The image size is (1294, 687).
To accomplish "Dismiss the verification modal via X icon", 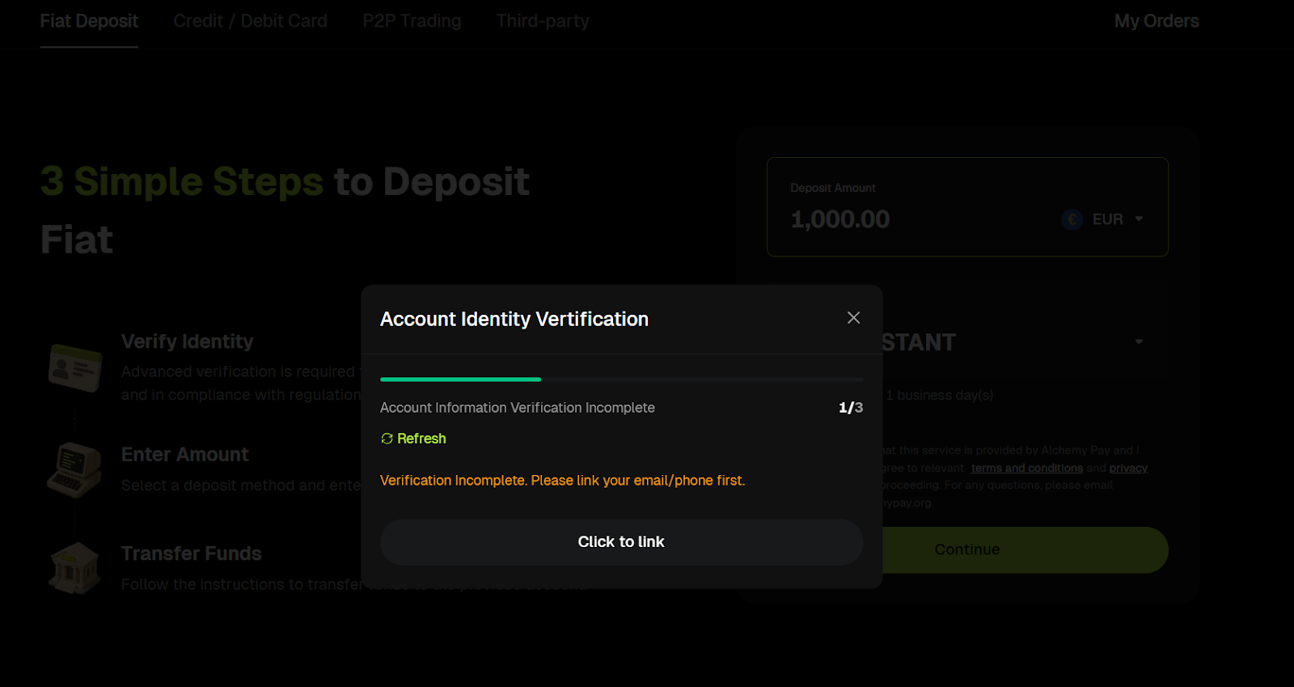I will (853, 318).
